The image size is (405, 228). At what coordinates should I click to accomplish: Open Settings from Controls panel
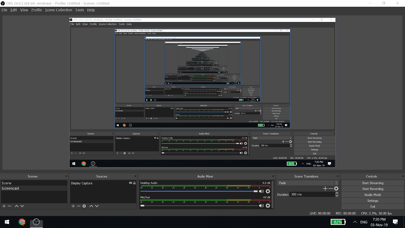point(373,201)
